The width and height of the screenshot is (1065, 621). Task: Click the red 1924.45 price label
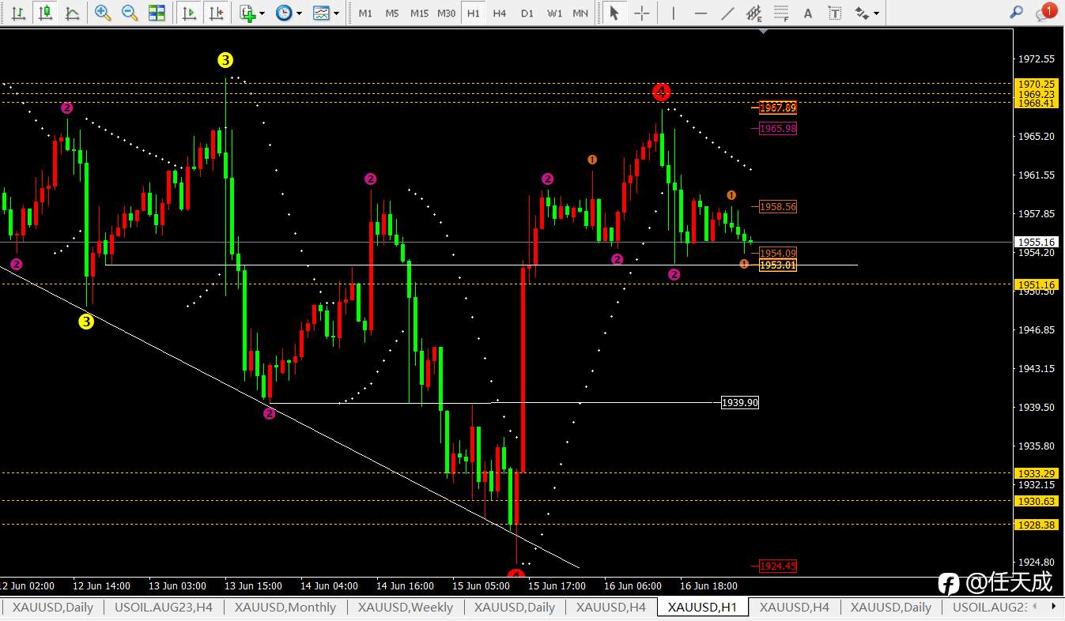[x=777, y=566]
